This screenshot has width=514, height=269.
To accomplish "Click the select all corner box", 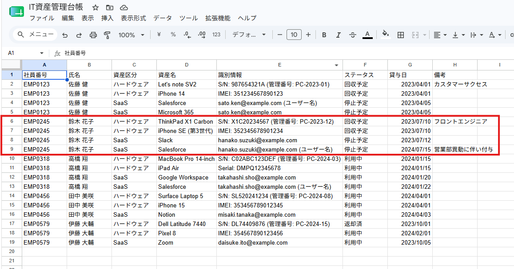I will pos(12,65).
